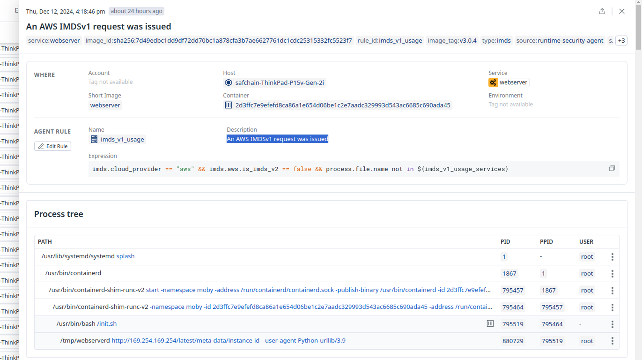Click the safchain-ThinkPad-P15v-Gen-2i host link
The image size is (642, 360).
coord(280,82)
